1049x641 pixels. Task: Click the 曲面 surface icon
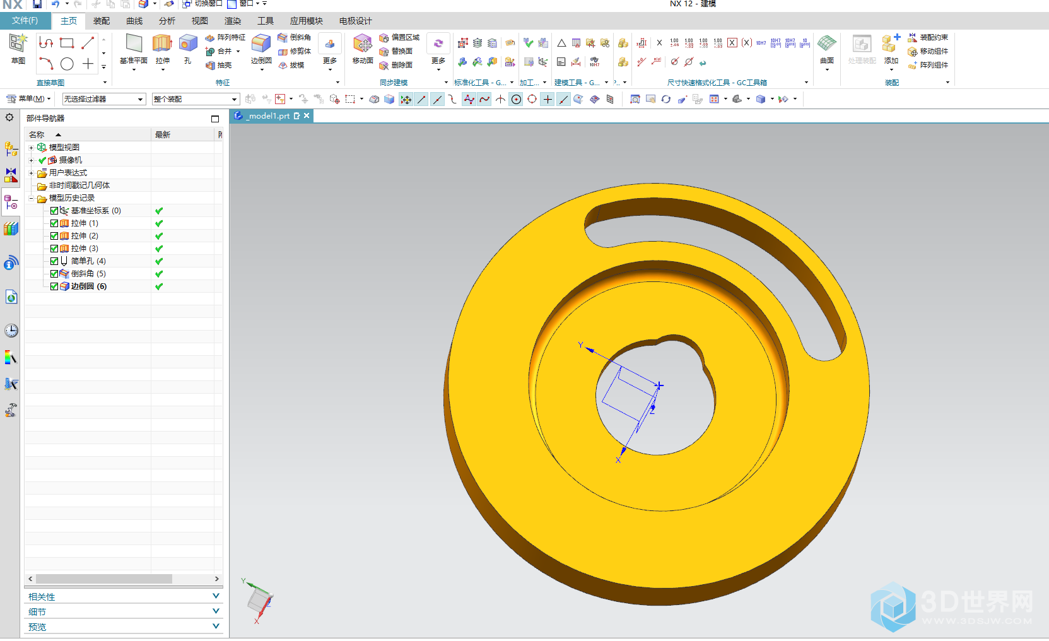point(827,43)
